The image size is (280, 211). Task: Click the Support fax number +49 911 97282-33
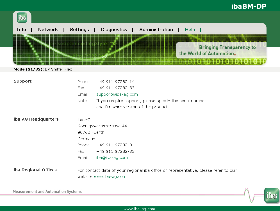pyautogui.click(x=115, y=88)
